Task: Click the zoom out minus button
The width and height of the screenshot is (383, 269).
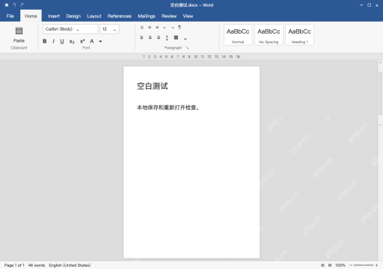Action: pos(351,265)
